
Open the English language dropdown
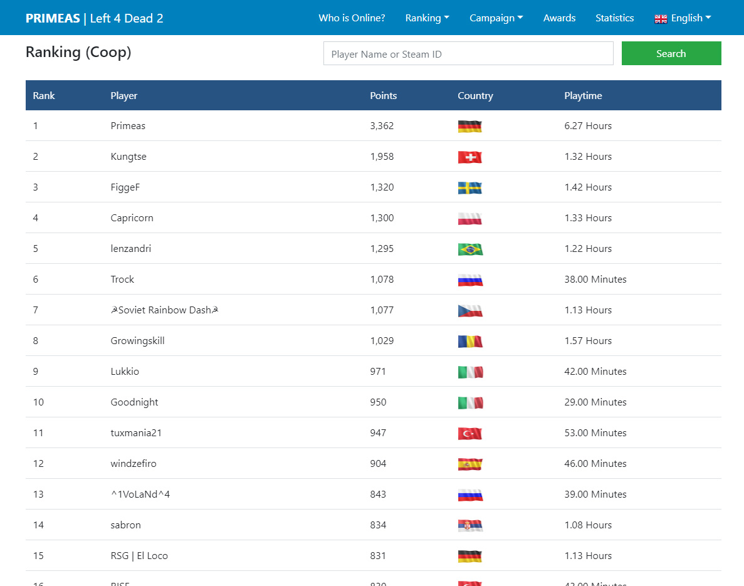(683, 18)
